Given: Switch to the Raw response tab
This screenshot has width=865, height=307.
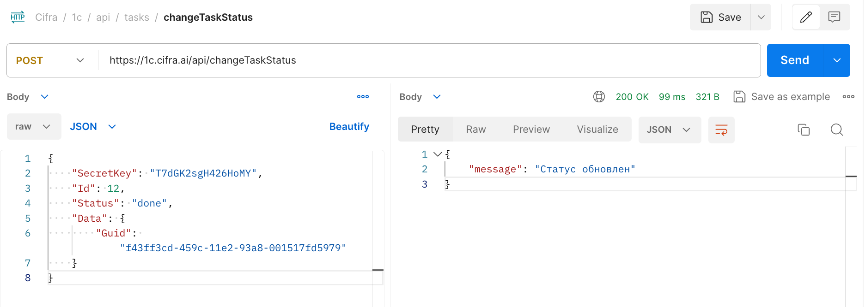Looking at the screenshot, I should (475, 130).
